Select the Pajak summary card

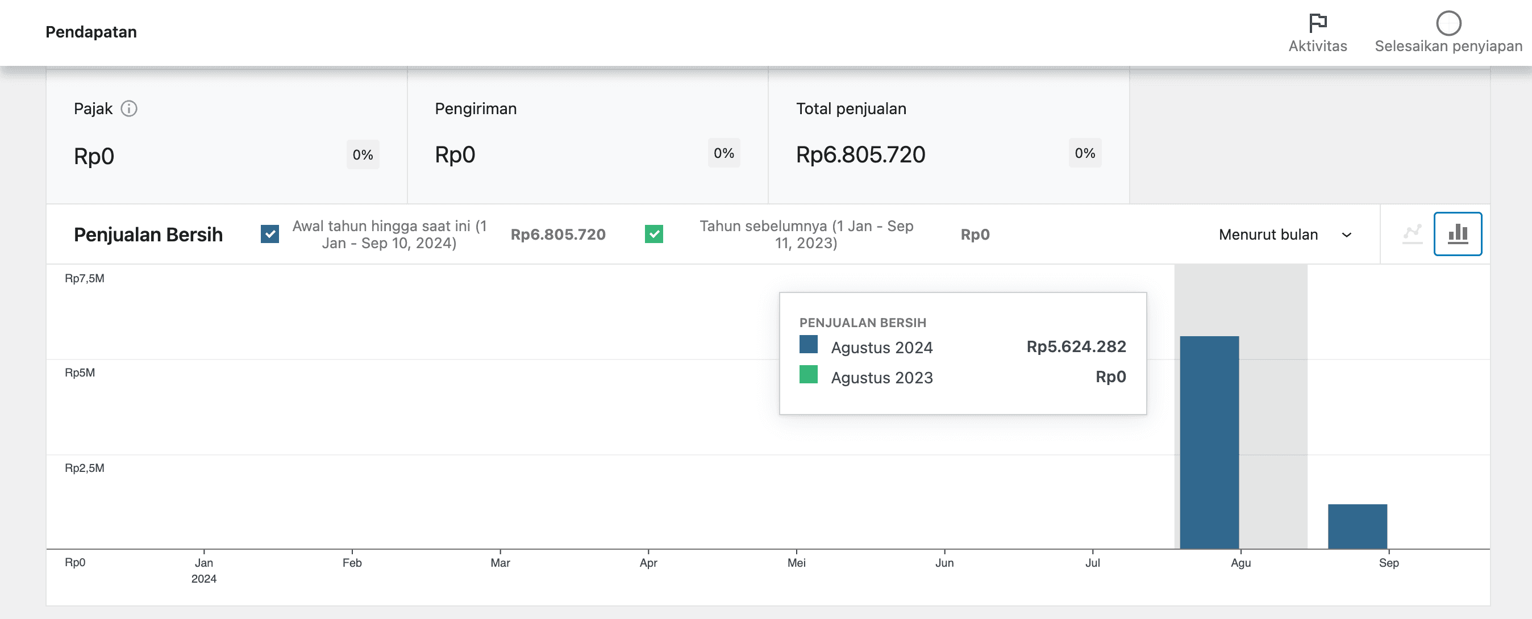point(226,137)
